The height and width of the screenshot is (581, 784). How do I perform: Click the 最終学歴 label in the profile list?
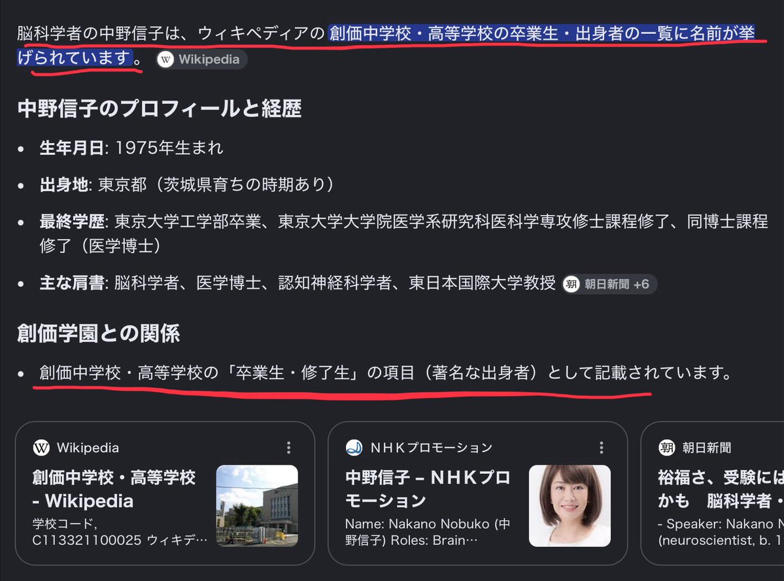[72, 222]
